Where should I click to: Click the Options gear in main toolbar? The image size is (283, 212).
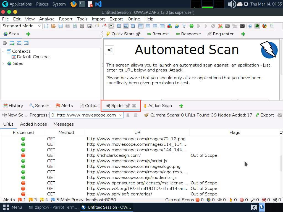tap(82, 26)
